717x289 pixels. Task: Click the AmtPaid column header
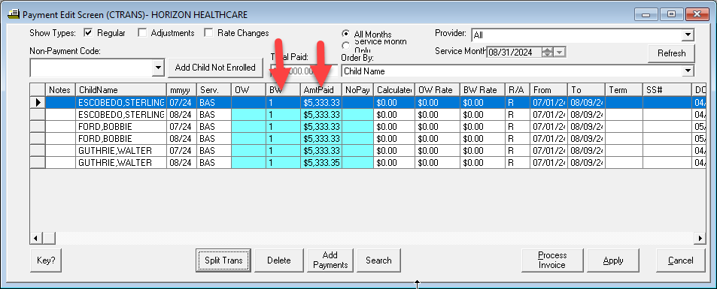321,90
